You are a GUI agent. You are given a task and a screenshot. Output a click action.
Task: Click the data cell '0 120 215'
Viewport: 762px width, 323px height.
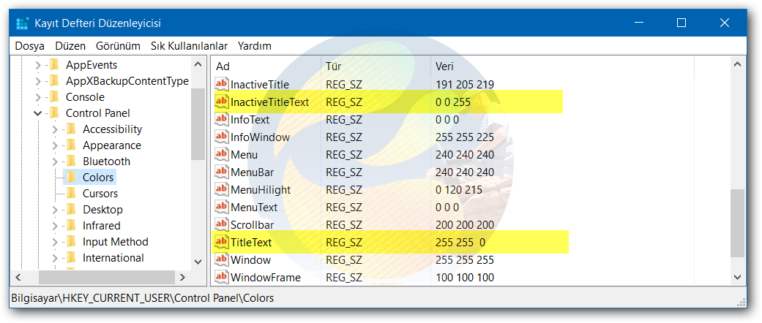click(459, 189)
